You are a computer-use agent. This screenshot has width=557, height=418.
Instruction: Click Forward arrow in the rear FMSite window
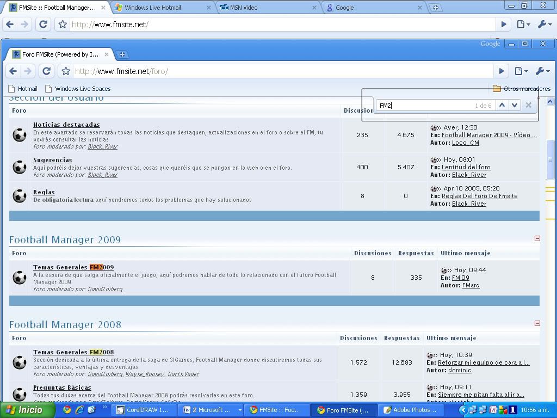[x=24, y=24]
